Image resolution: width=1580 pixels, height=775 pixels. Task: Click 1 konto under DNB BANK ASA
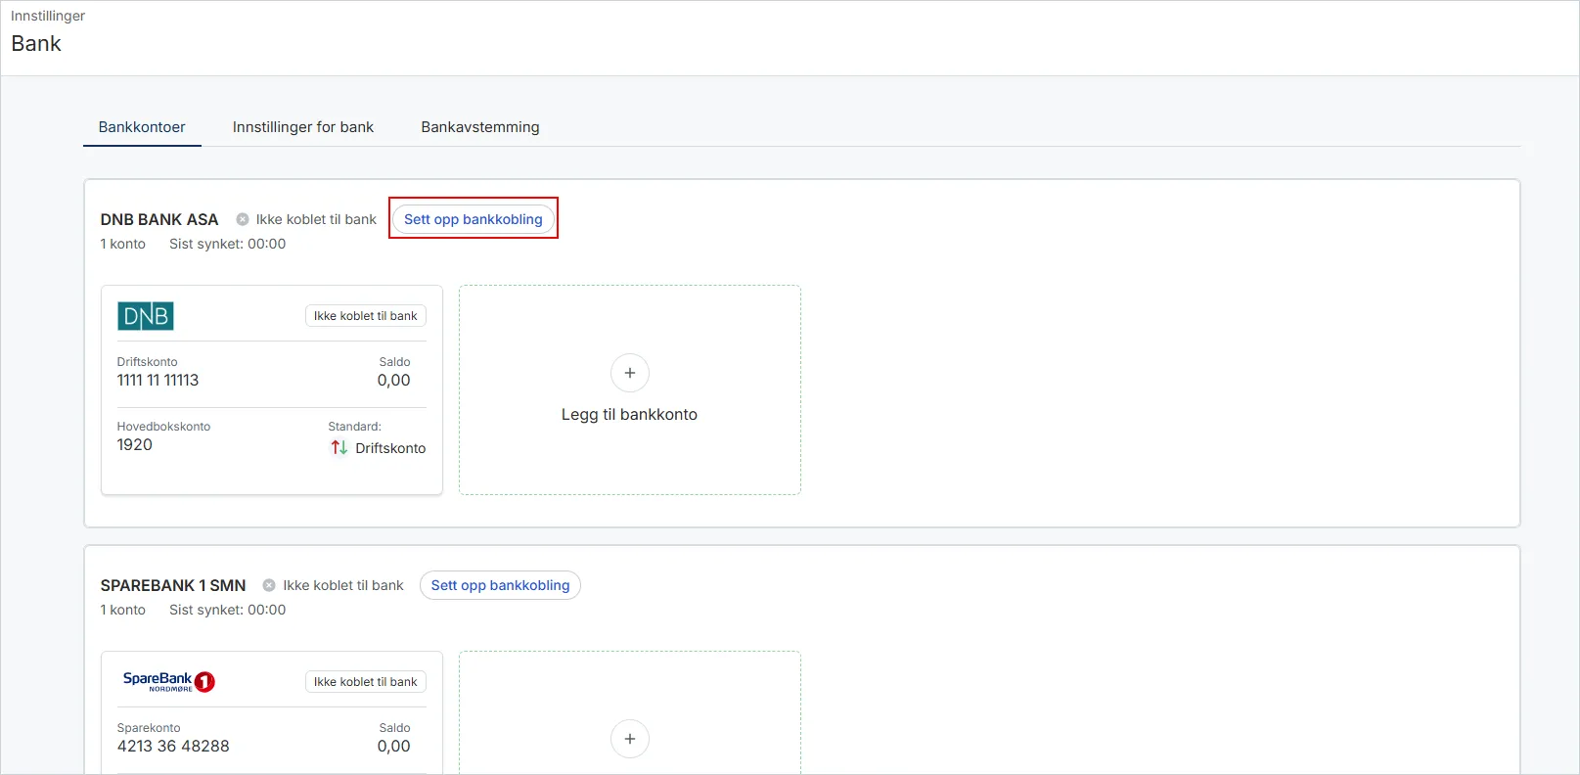coord(123,244)
